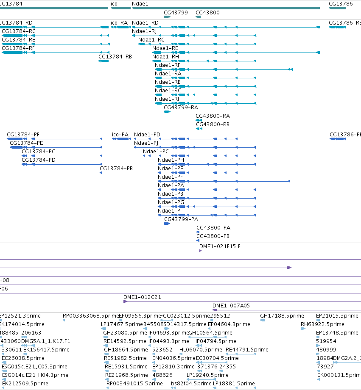
Task: Click the EC30704.5prime EST label
Action: tap(218, 358)
